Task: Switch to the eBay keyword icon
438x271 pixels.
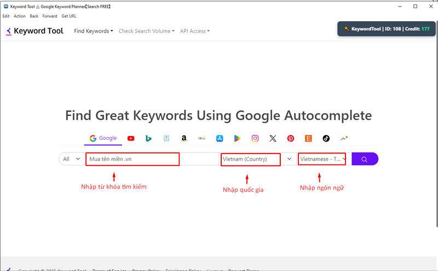Action: (201, 139)
